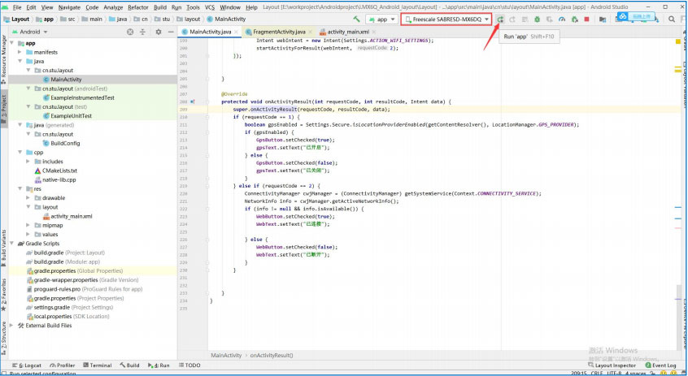Open the Project Structure toolbar icon
The image size is (688, 376).
coord(603,19)
